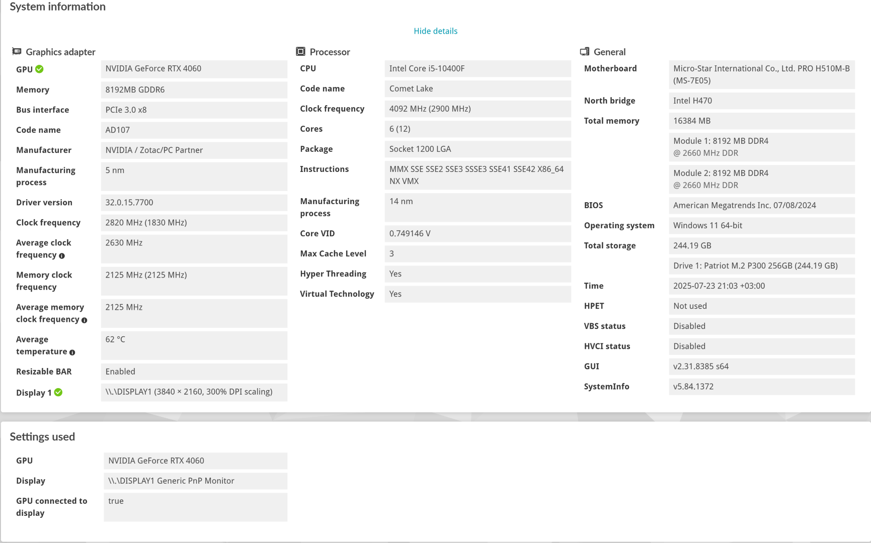Select GPU clock 2820 MHz (1830 MHz)
The height and width of the screenshot is (543, 871).
click(x=194, y=223)
